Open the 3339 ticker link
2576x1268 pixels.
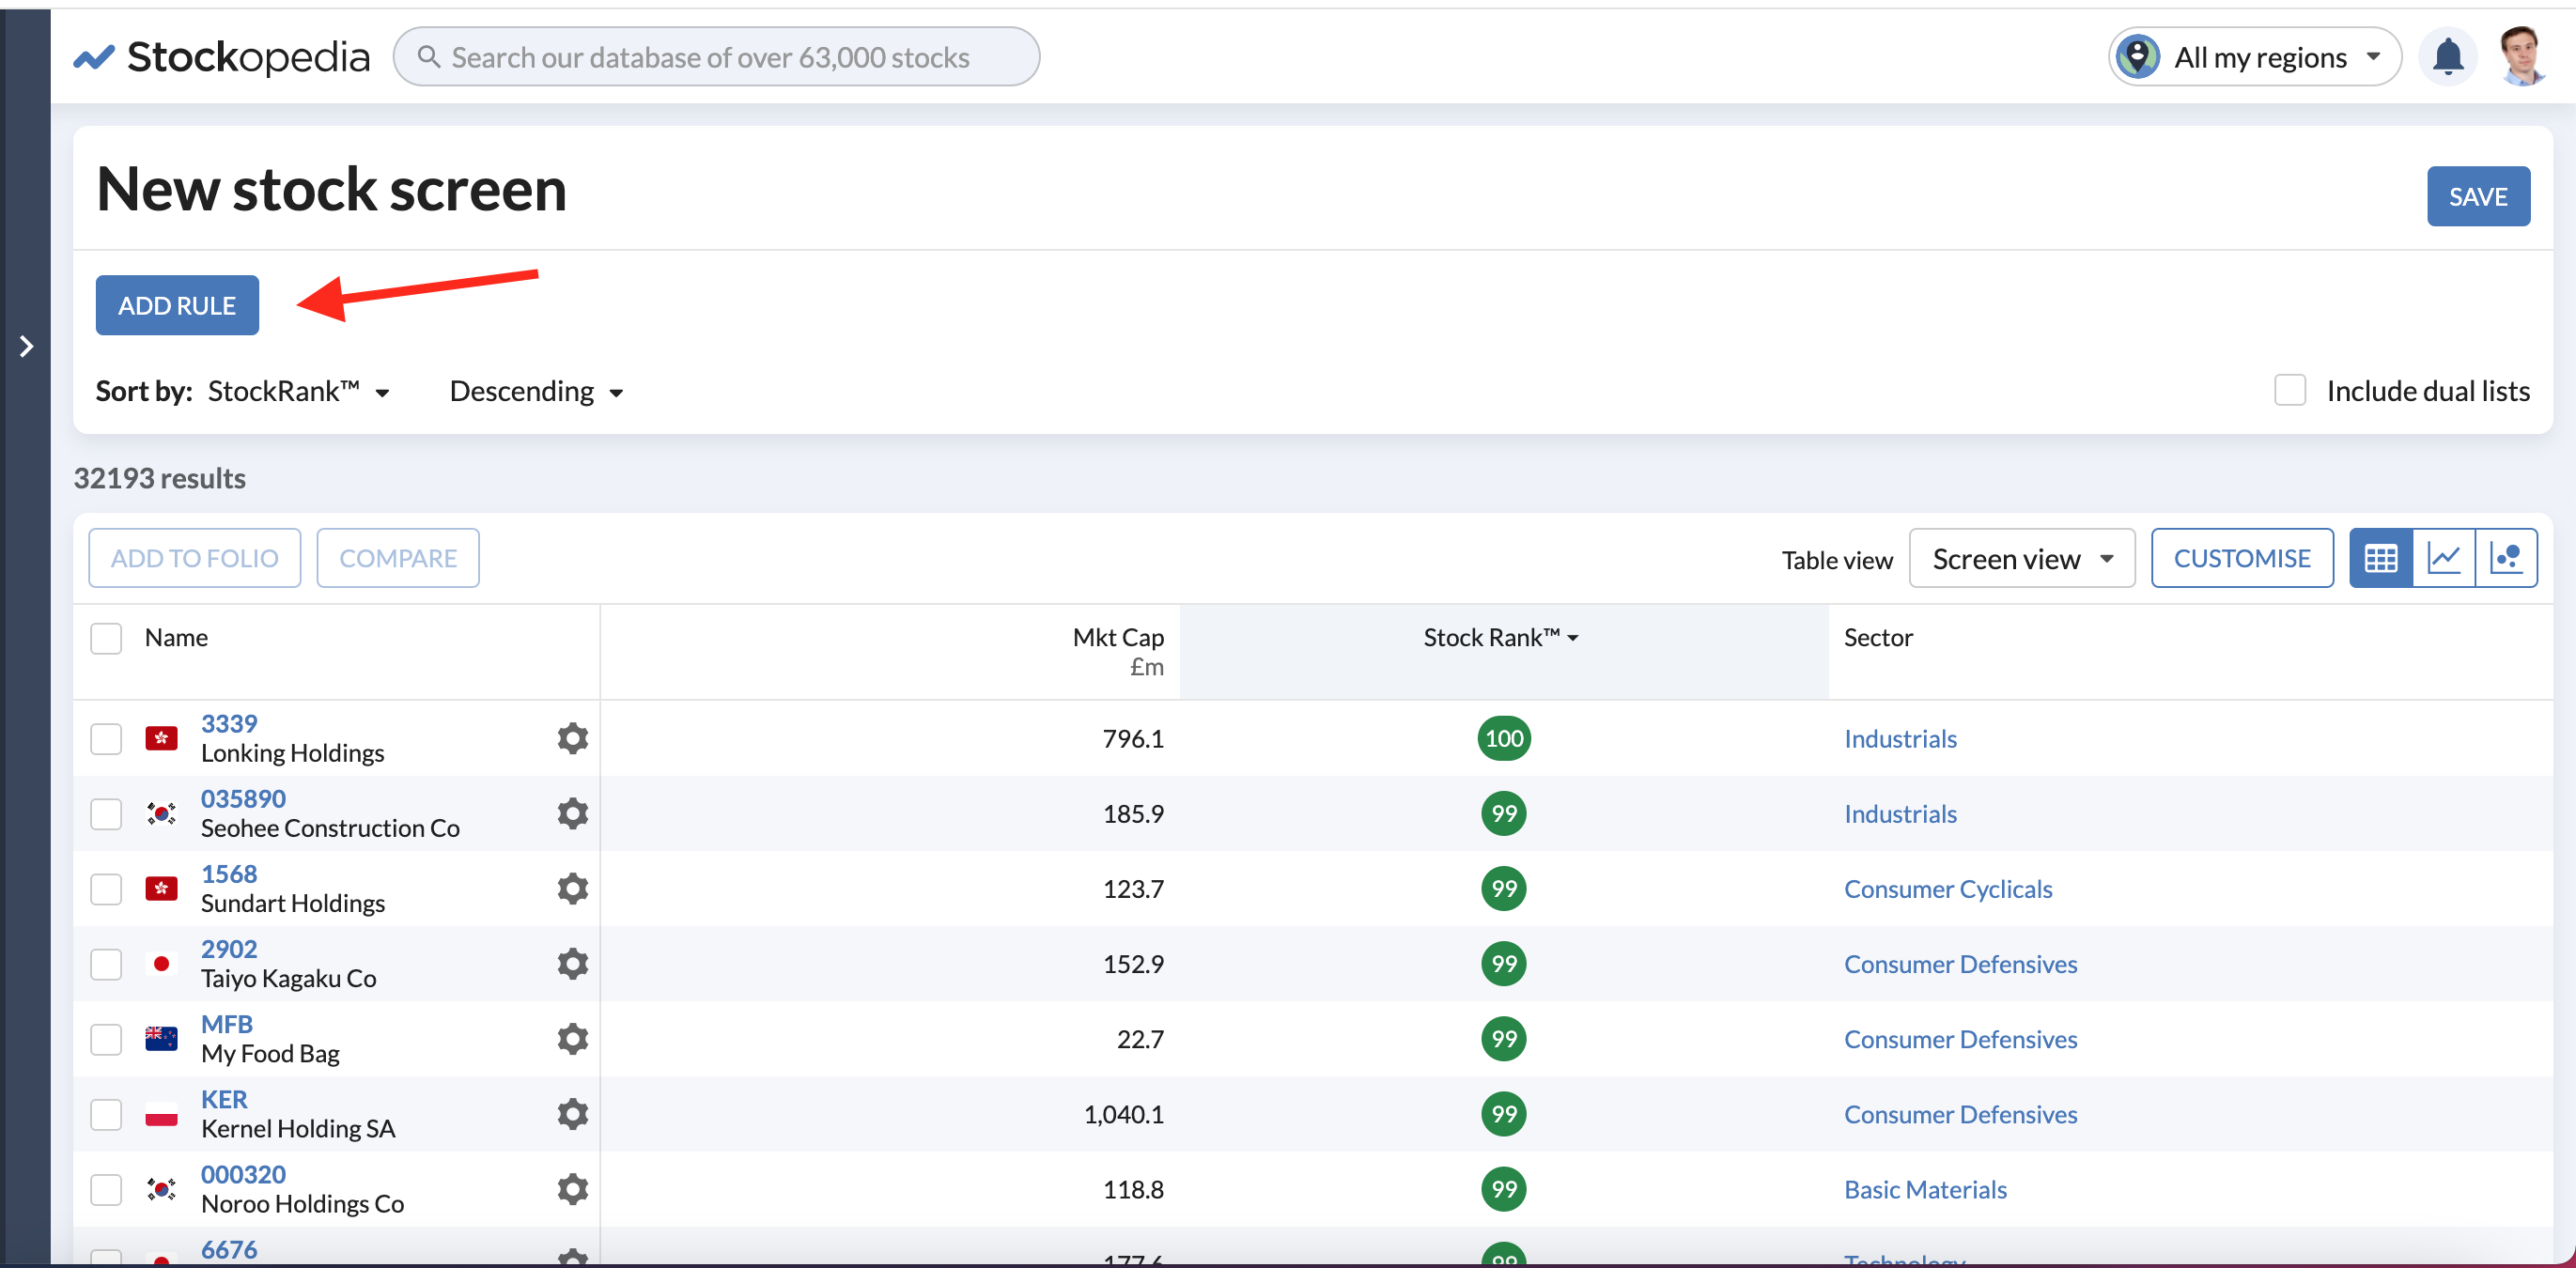click(x=229, y=723)
